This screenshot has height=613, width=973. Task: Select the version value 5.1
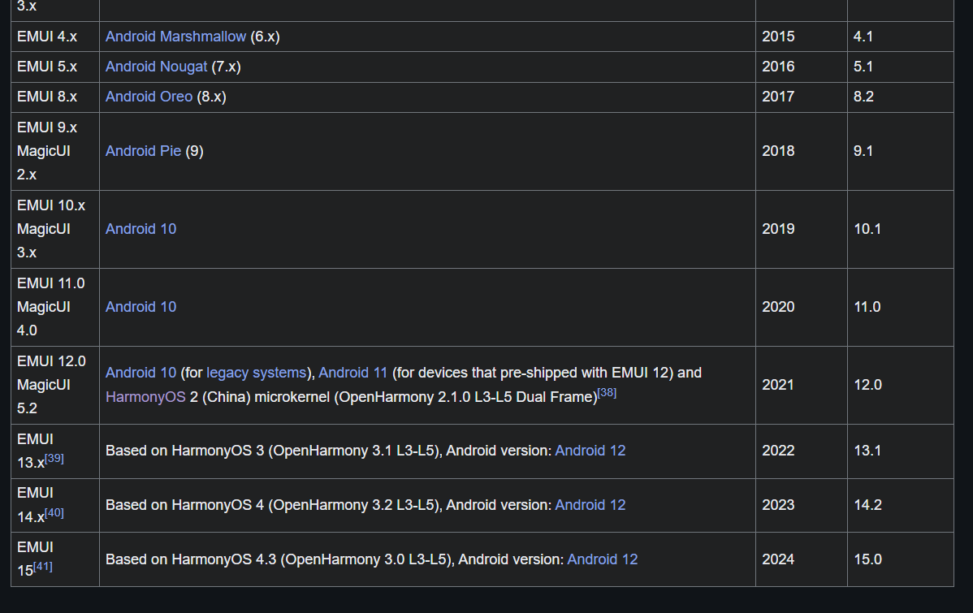point(863,67)
